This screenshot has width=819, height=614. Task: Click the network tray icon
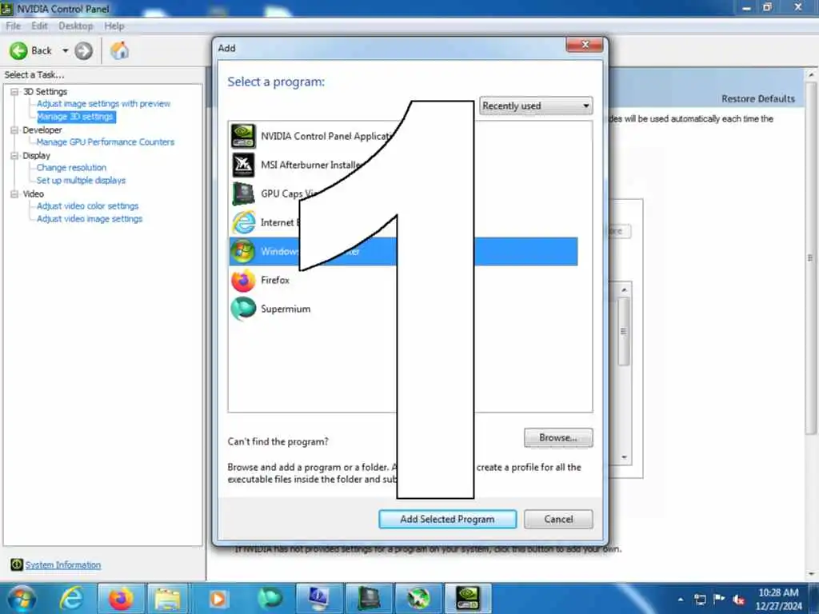(700, 599)
